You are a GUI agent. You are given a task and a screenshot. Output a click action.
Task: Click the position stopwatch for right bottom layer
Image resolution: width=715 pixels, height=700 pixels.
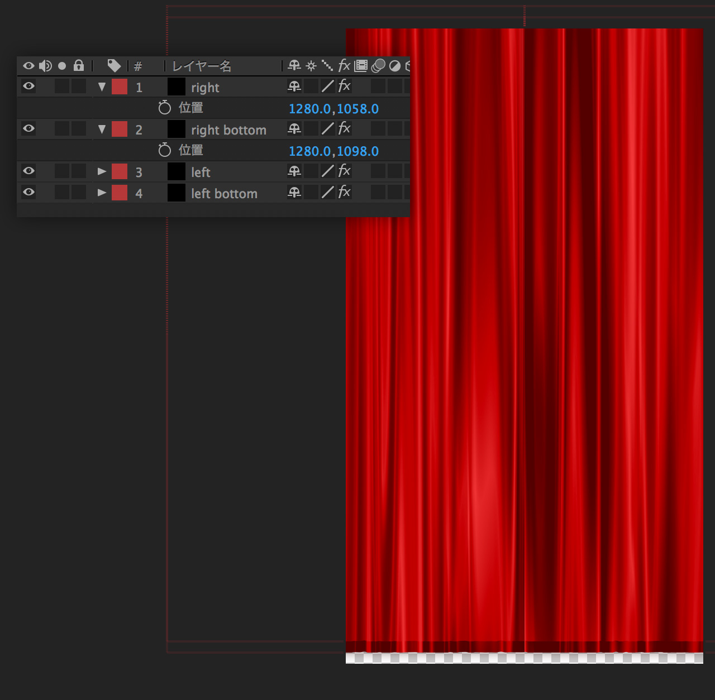[164, 150]
